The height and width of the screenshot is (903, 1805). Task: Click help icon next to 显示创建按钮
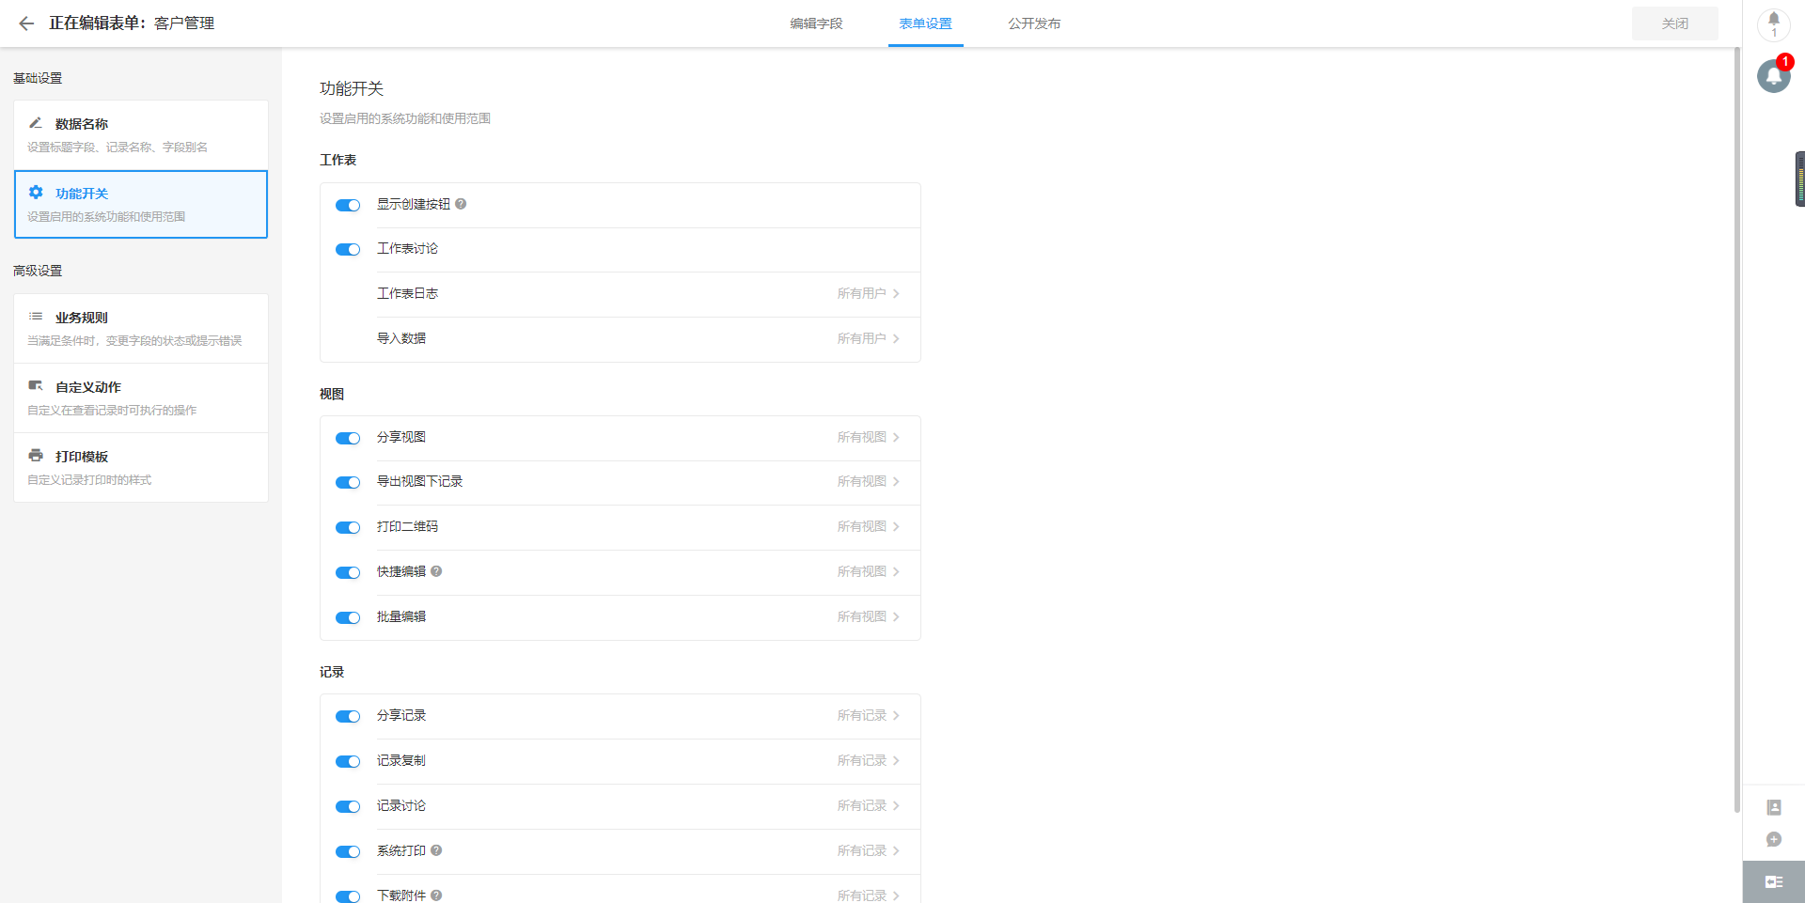(x=461, y=204)
